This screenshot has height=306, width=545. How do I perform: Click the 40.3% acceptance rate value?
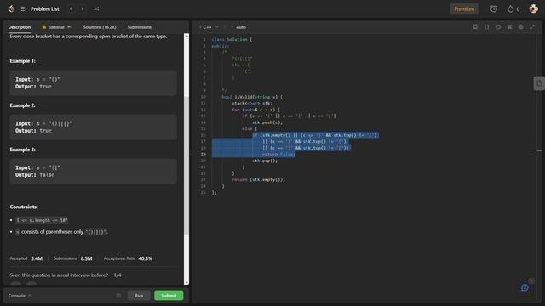[x=146, y=258]
